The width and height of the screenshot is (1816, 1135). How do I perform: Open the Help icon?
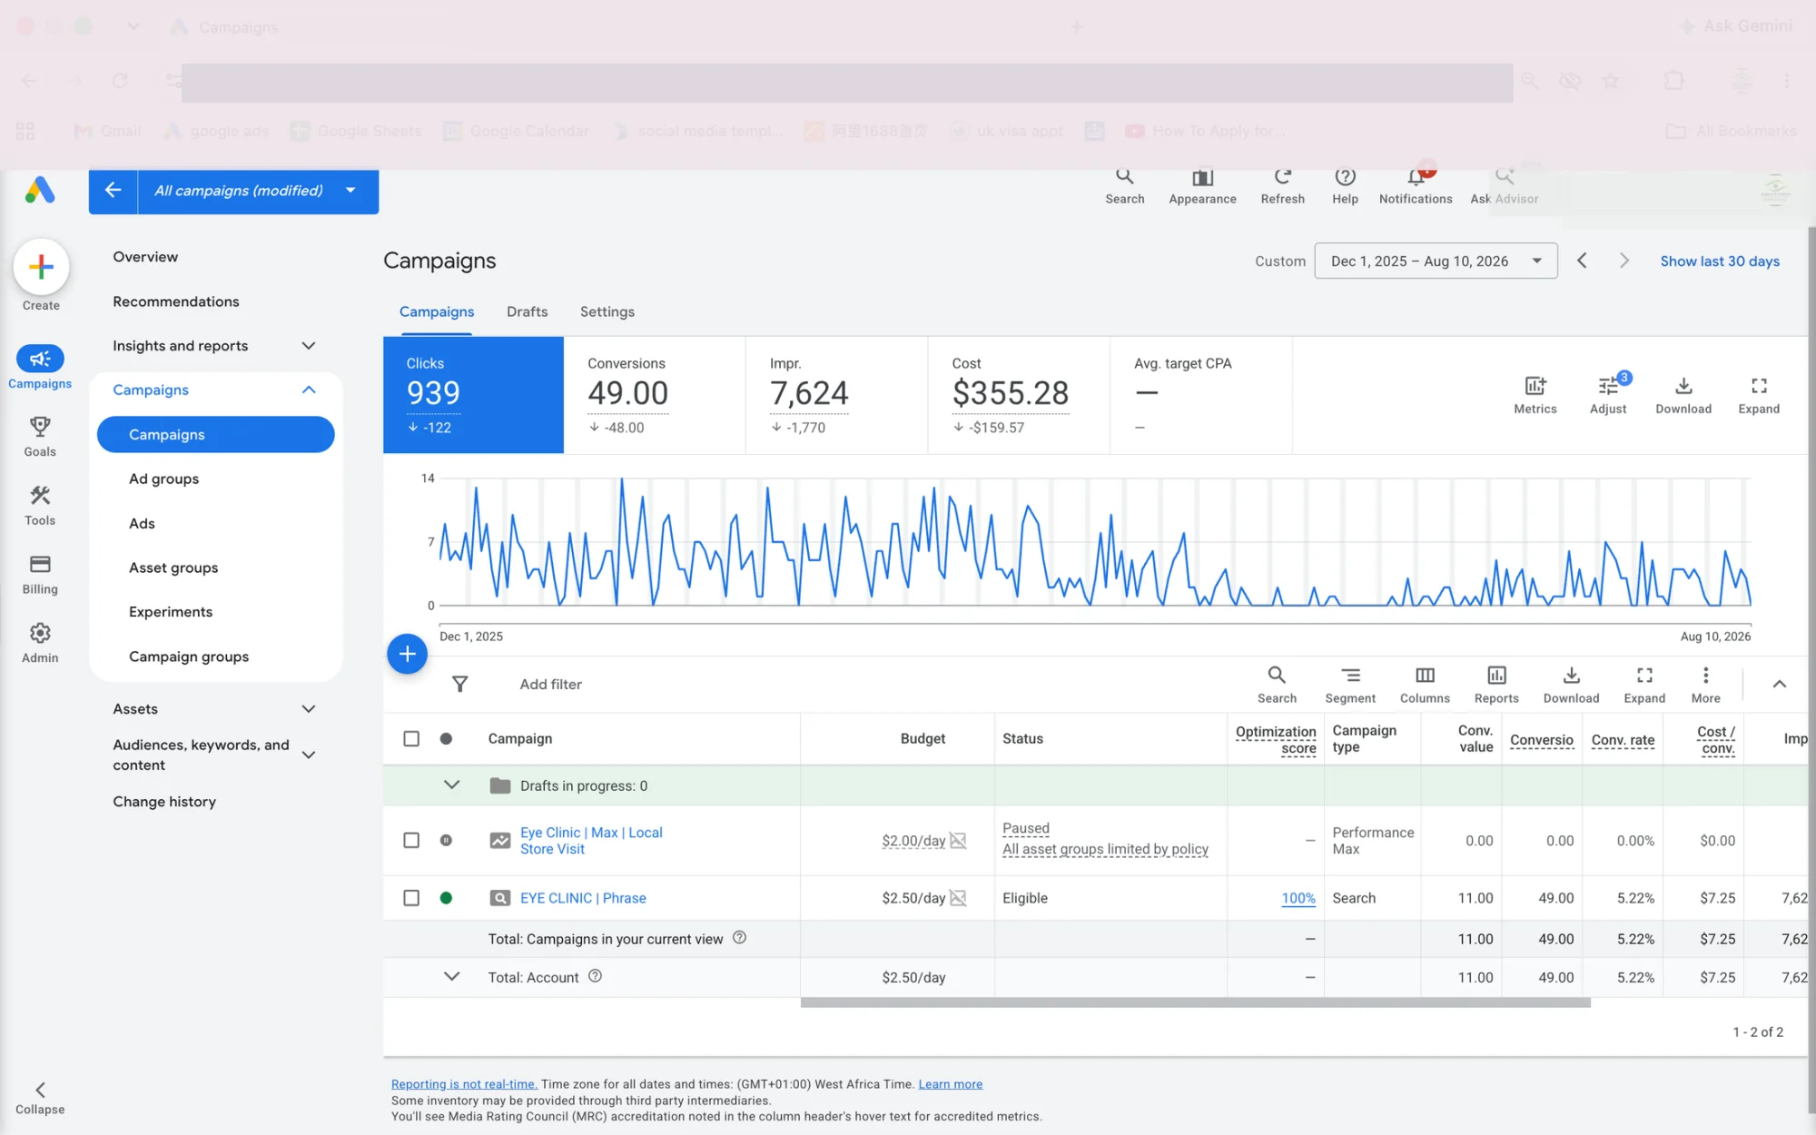1345,177
